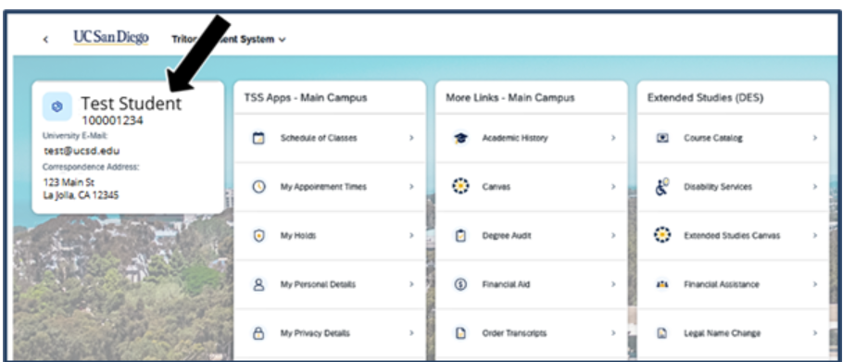Screen dimensions: 843x362
Task: Click the chevron on Financial Assistance row
Action: point(815,284)
